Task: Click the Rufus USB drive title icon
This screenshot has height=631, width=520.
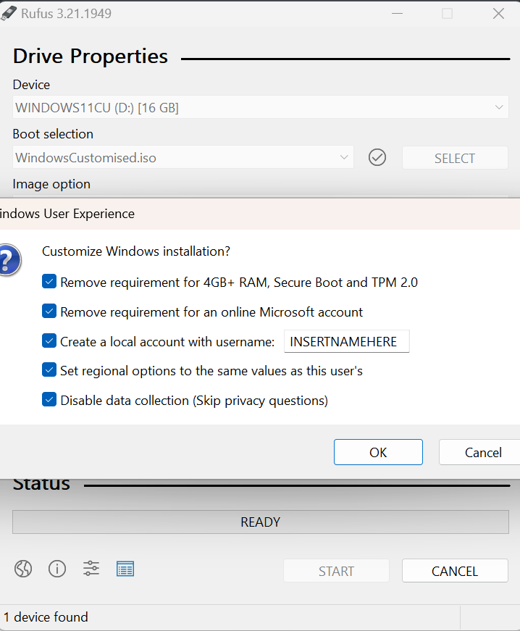Action: [9, 13]
